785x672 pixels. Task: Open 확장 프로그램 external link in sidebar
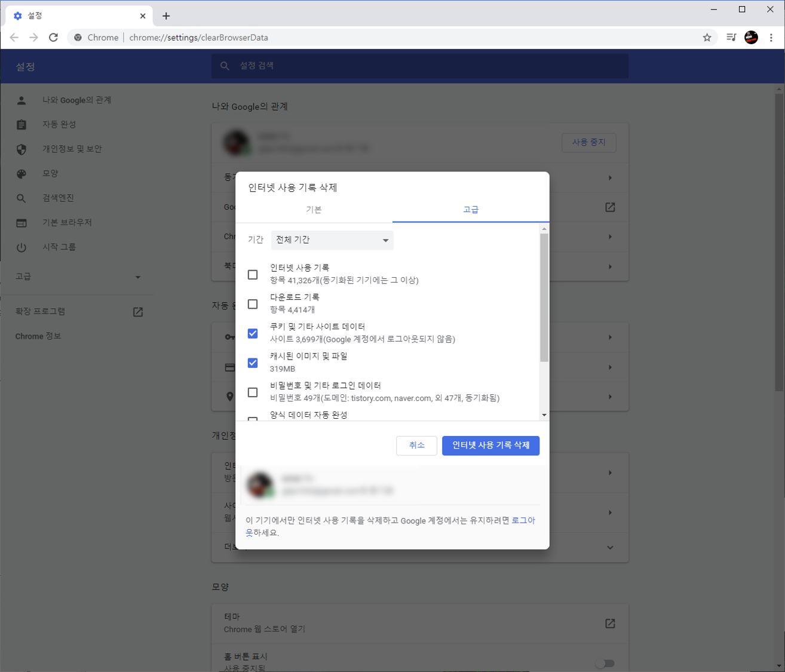click(x=137, y=312)
